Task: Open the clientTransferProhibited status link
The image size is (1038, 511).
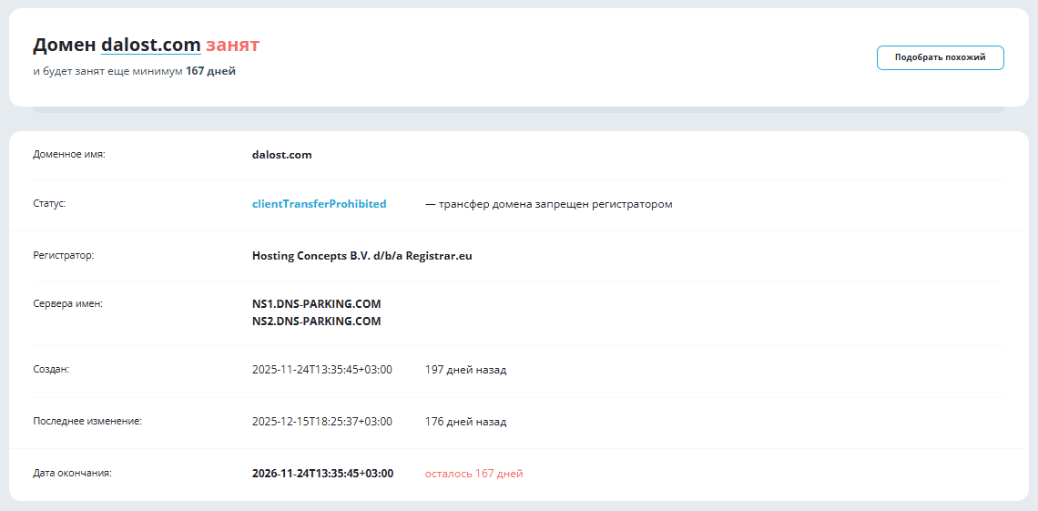Action: click(319, 205)
